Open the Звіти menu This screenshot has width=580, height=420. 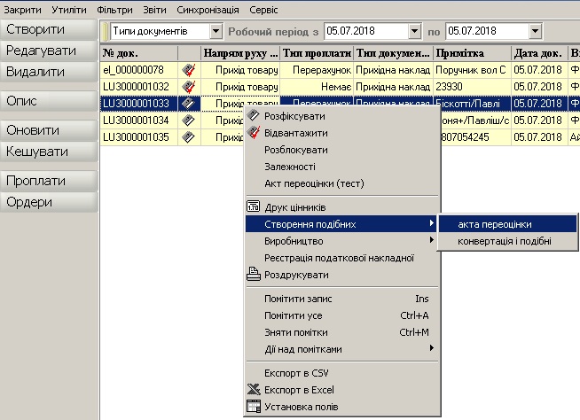click(x=154, y=9)
